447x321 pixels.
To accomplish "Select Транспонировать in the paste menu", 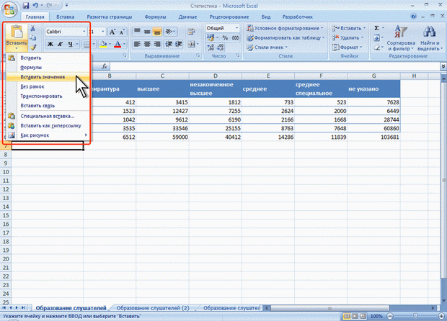I will tap(41, 96).
